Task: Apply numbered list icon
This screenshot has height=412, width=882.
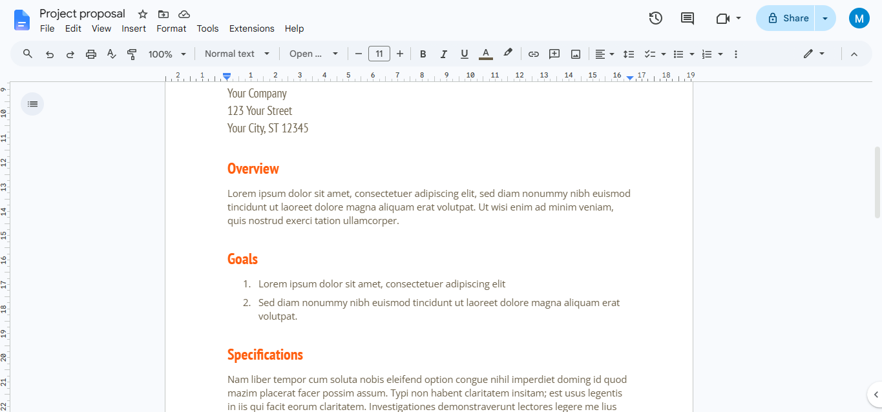Action: pos(707,54)
